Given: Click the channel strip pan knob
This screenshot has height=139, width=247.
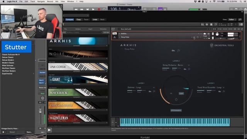Looking at the screenshot, I should tap(42, 98).
